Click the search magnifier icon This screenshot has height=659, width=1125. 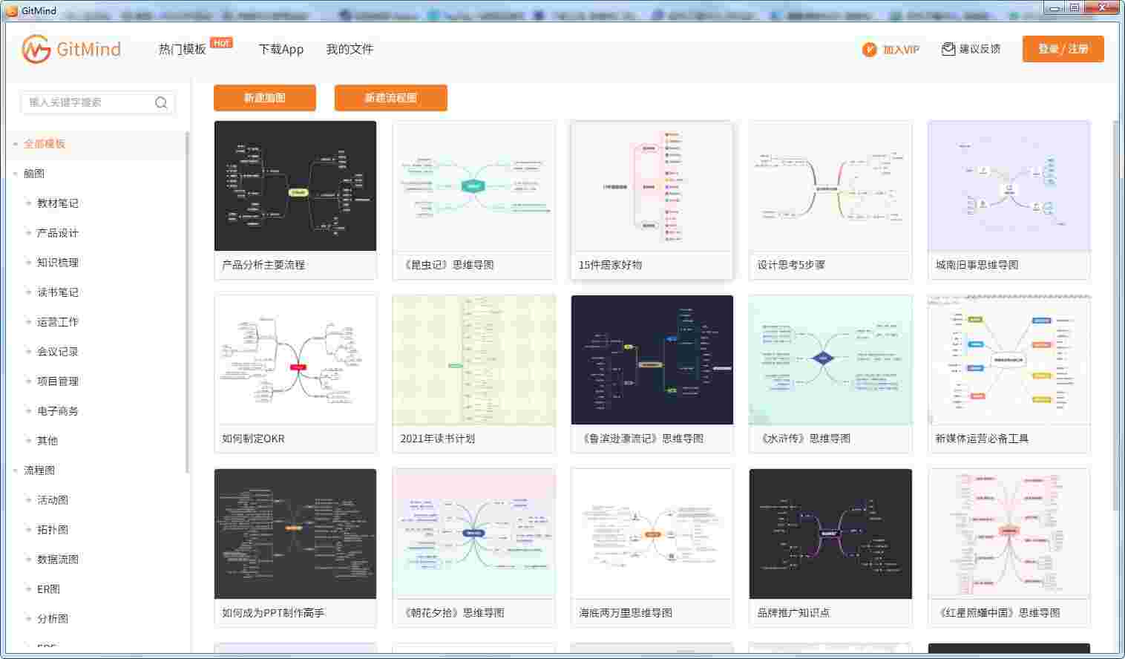coord(161,102)
